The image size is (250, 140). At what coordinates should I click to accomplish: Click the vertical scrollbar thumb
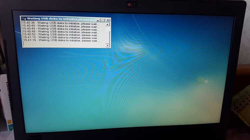[x=108, y=38]
